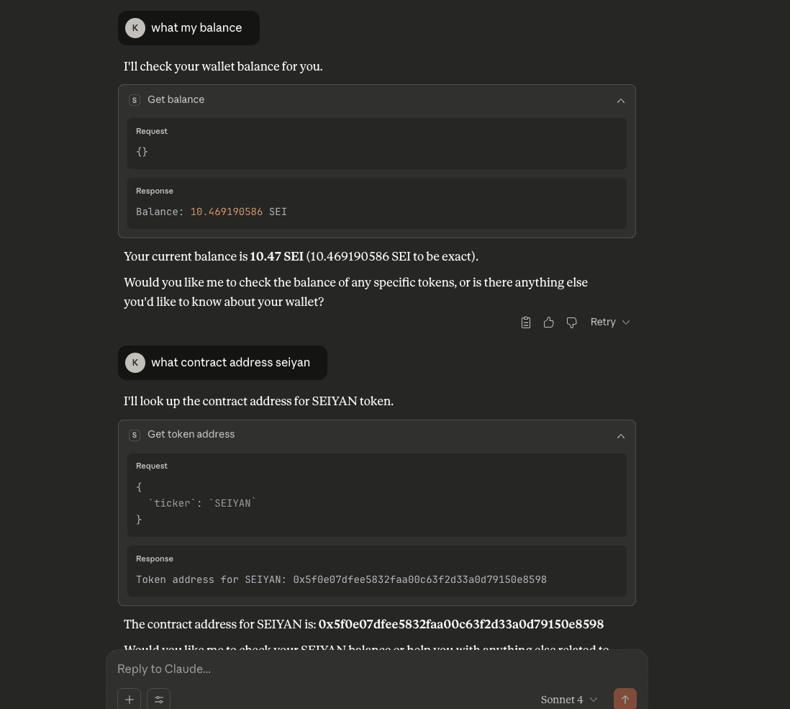The image size is (790, 709).
Task: Click the plus attachment button
Action: [130, 700]
